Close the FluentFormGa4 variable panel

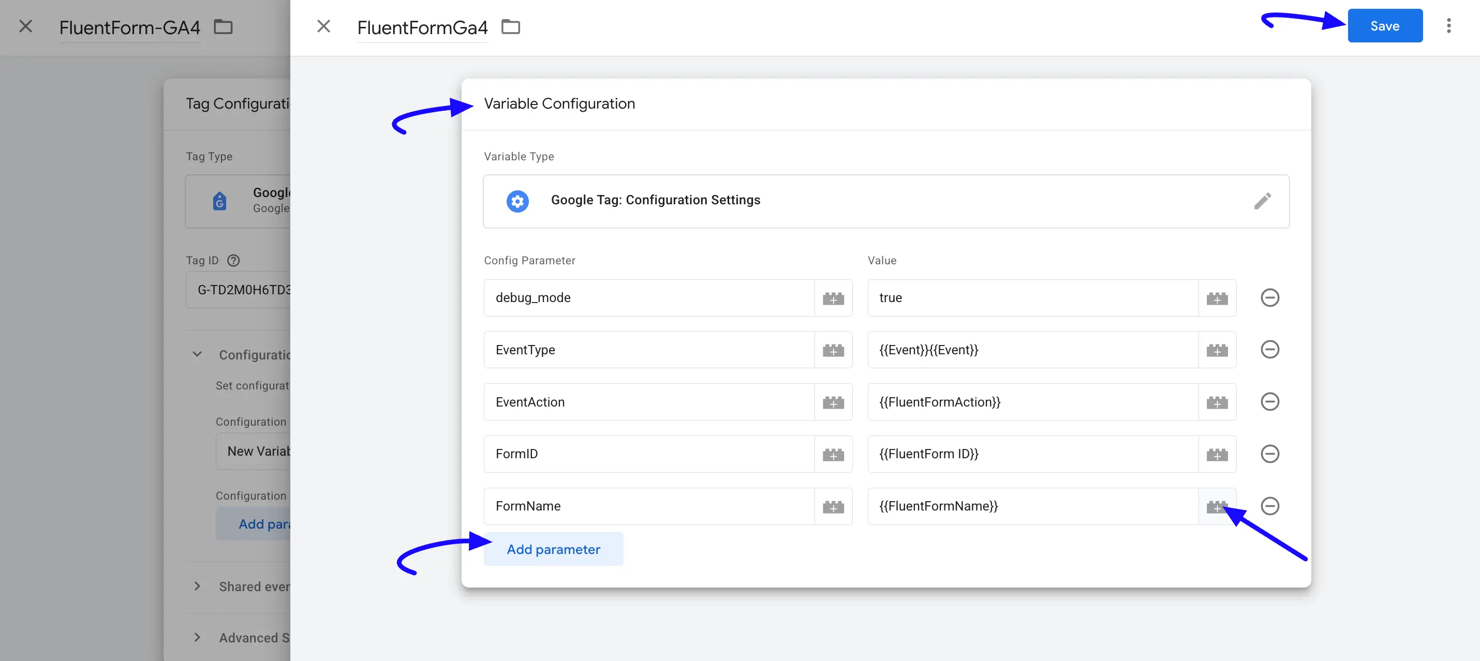(x=323, y=26)
